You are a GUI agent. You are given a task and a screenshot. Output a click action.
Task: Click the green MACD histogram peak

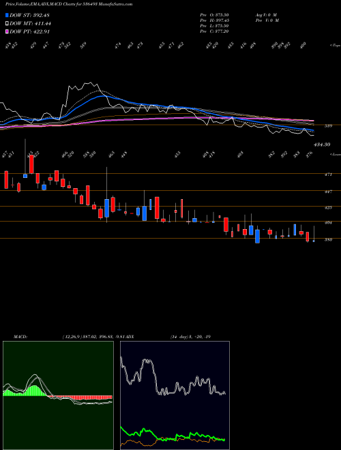pos(35,391)
